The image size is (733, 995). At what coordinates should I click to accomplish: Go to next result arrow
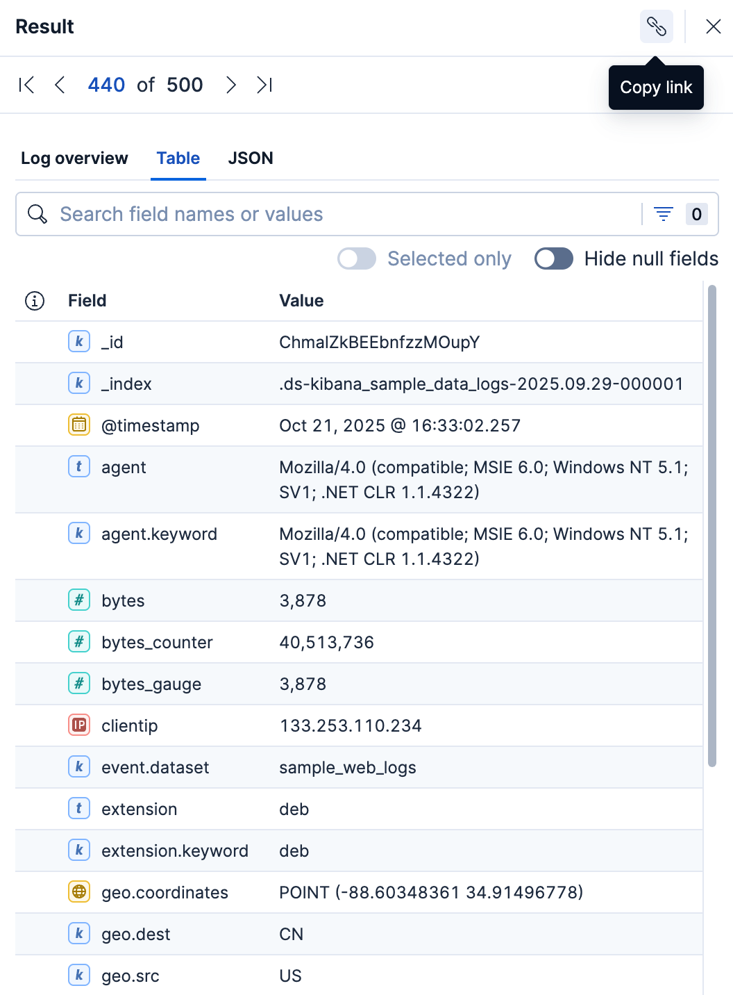pyautogui.click(x=231, y=85)
